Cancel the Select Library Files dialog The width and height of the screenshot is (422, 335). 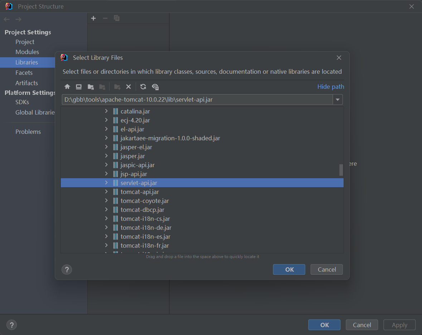pos(327,270)
